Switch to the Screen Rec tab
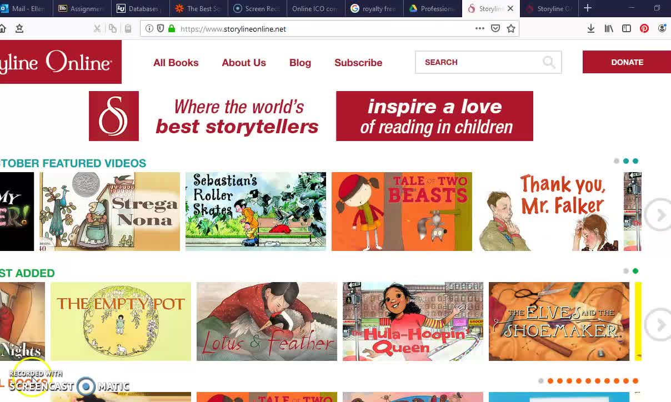The width and height of the screenshot is (671, 402). pyautogui.click(x=258, y=8)
